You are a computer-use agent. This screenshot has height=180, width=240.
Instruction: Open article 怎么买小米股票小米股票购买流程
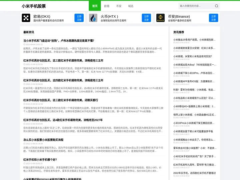pos(43,140)
